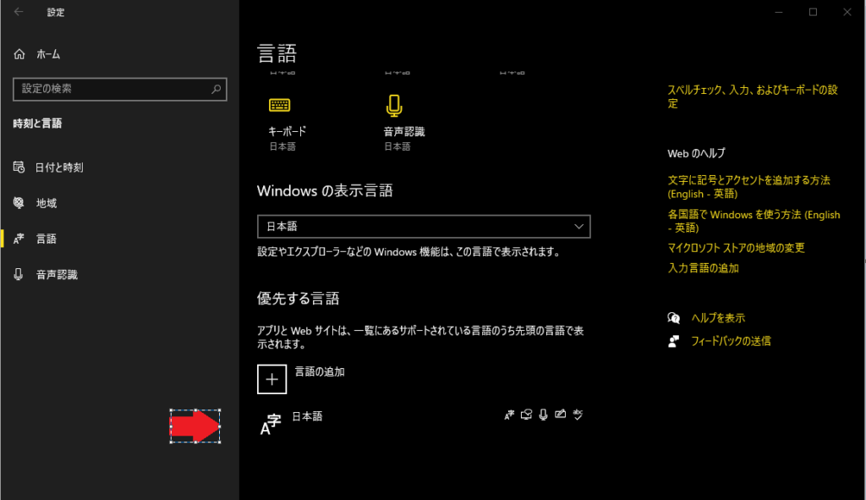This screenshot has height=500, width=866.
Task: Open the Windows 表示言語 dropdown
Action: point(424,227)
